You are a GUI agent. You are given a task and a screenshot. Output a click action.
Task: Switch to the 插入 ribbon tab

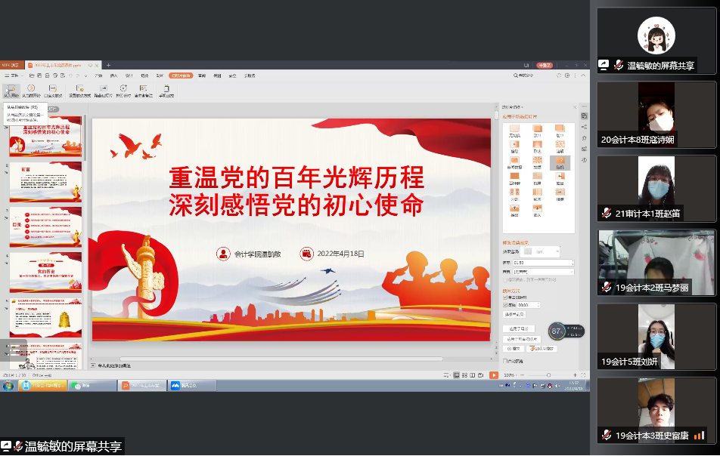114,75
